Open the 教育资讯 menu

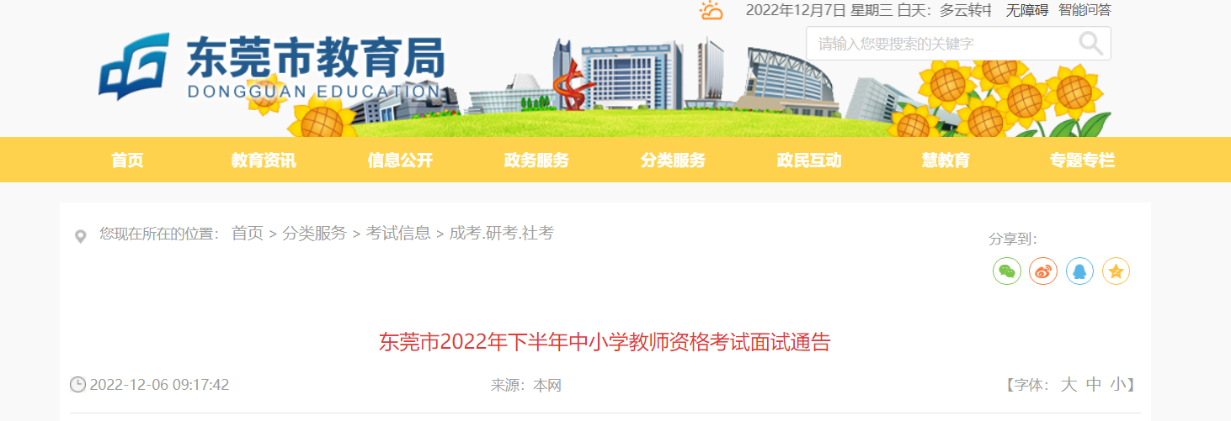264,161
